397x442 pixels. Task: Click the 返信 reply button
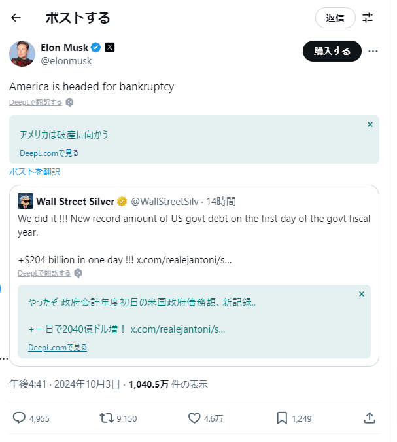point(335,18)
